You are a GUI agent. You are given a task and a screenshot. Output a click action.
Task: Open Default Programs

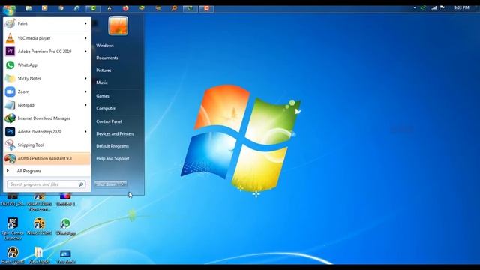click(x=112, y=146)
